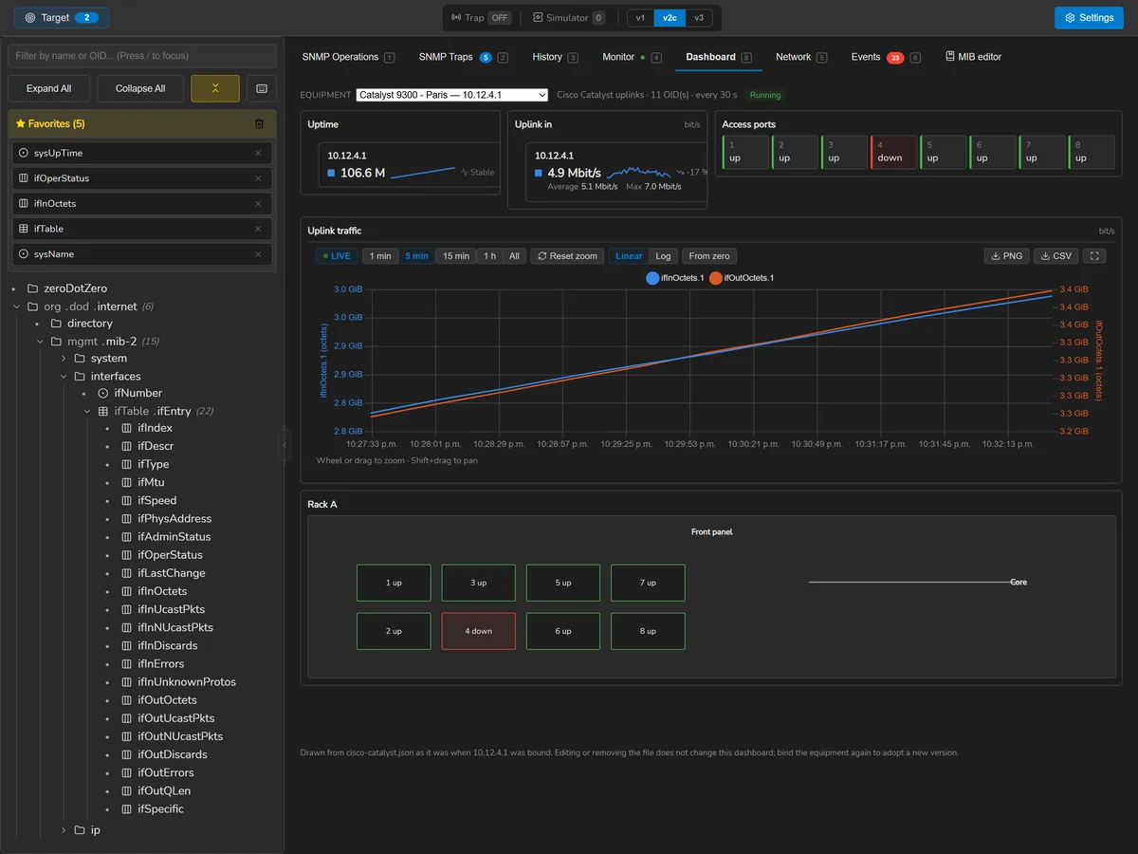The height and width of the screenshot is (854, 1138).
Task: Collapse the mgmt.mib-2 node
Action: pyautogui.click(x=41, y=342)
